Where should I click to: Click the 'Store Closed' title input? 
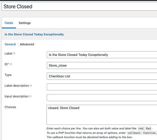coord(79,6)
